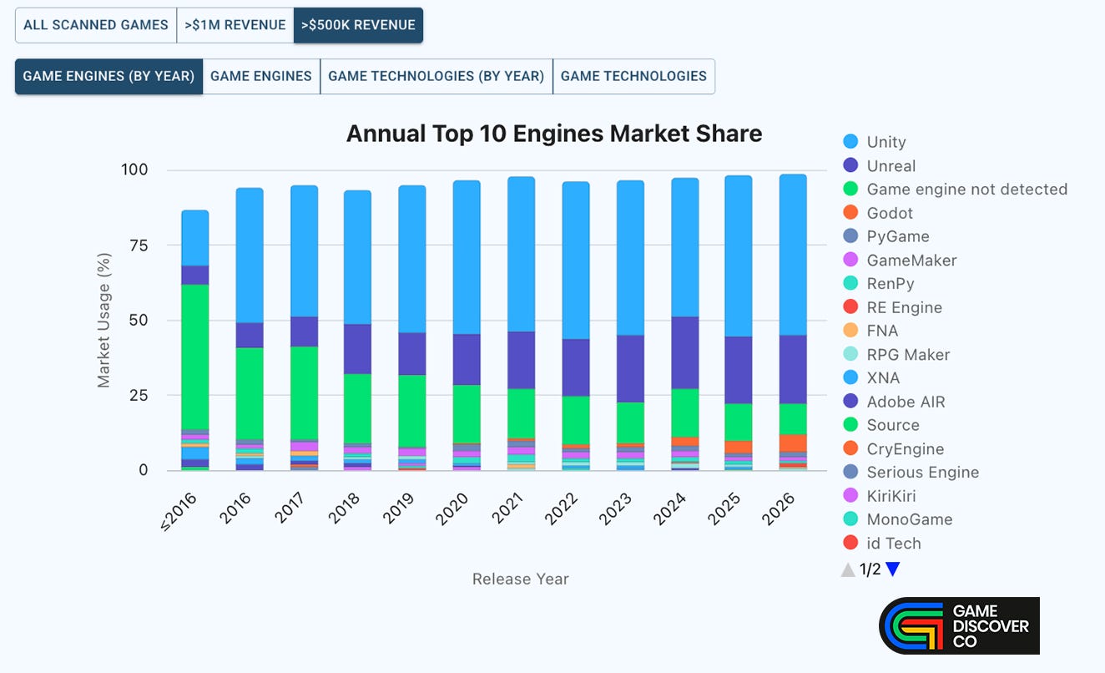Viewport: 1105px width, 673px height.
Task: Toggle XNA legend swatch
Action: (x=850, y=378)
